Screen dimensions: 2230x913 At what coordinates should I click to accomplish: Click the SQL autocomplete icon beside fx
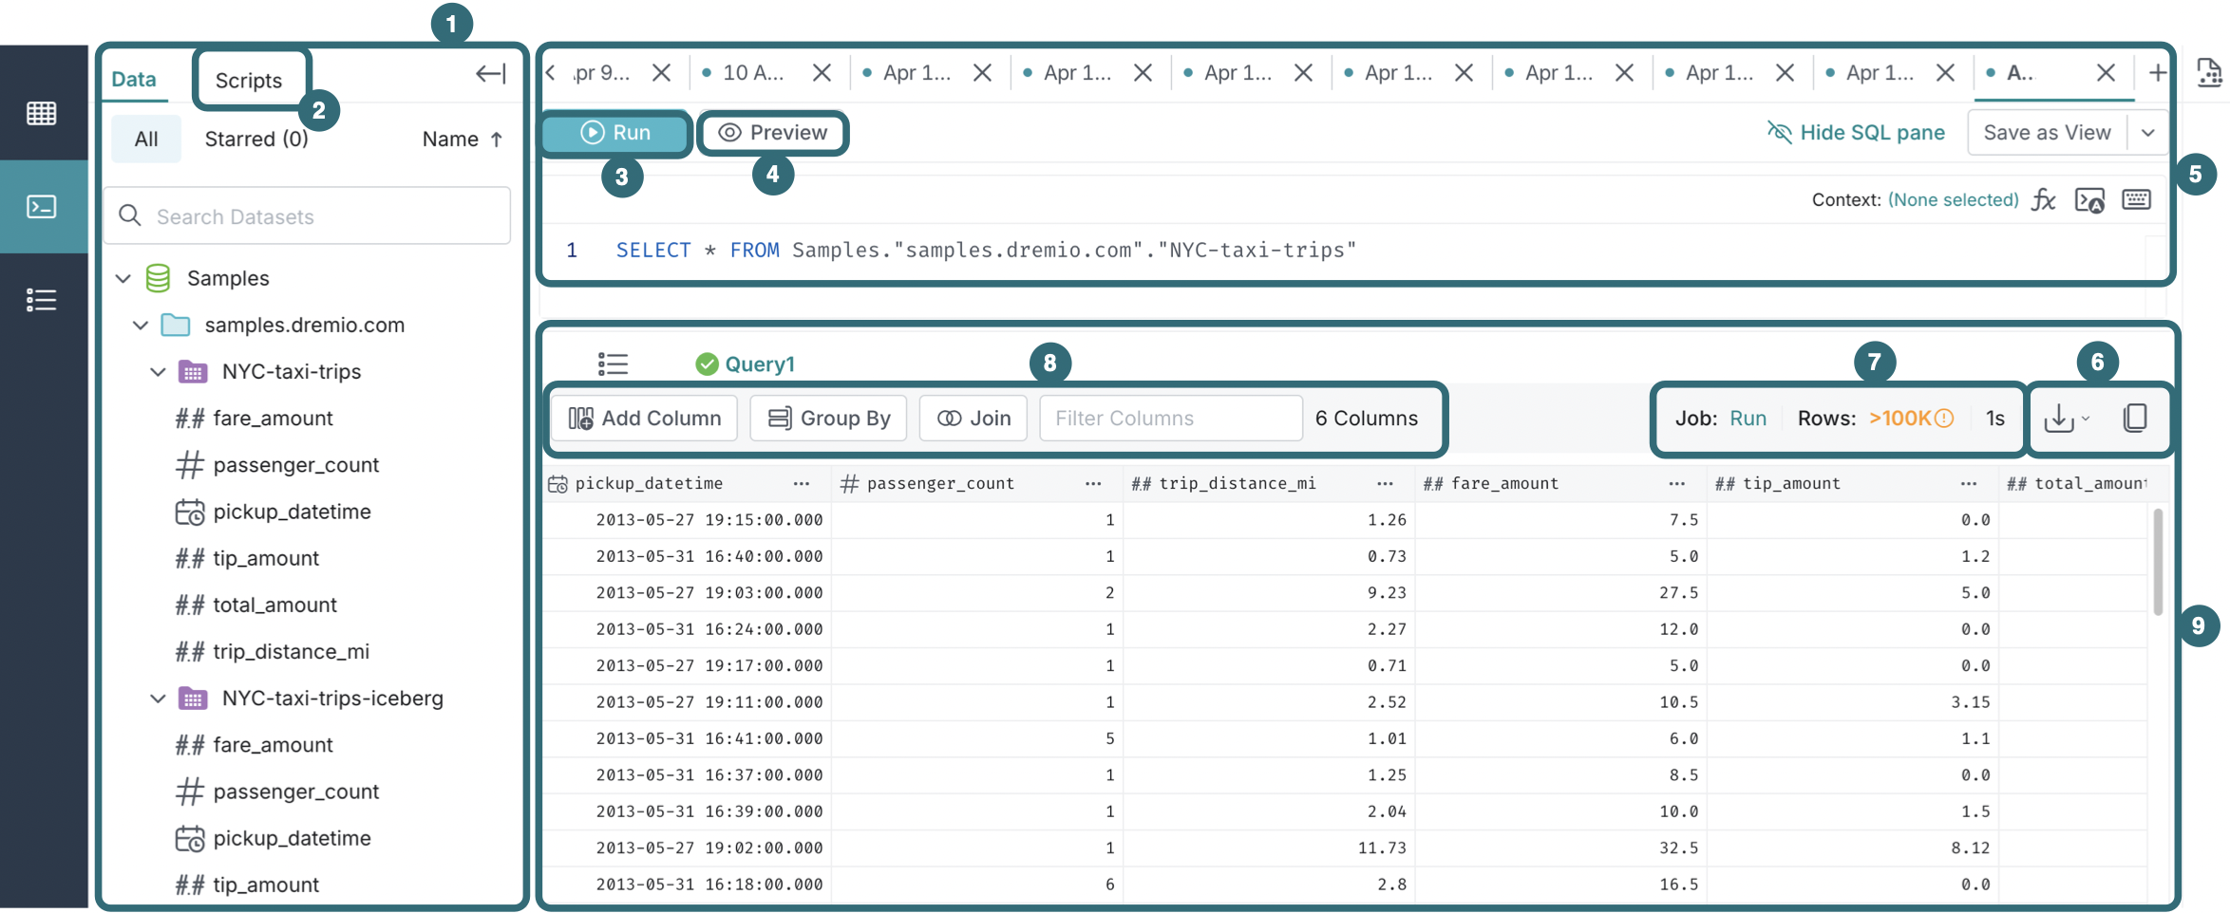(x=2089, y=199)
